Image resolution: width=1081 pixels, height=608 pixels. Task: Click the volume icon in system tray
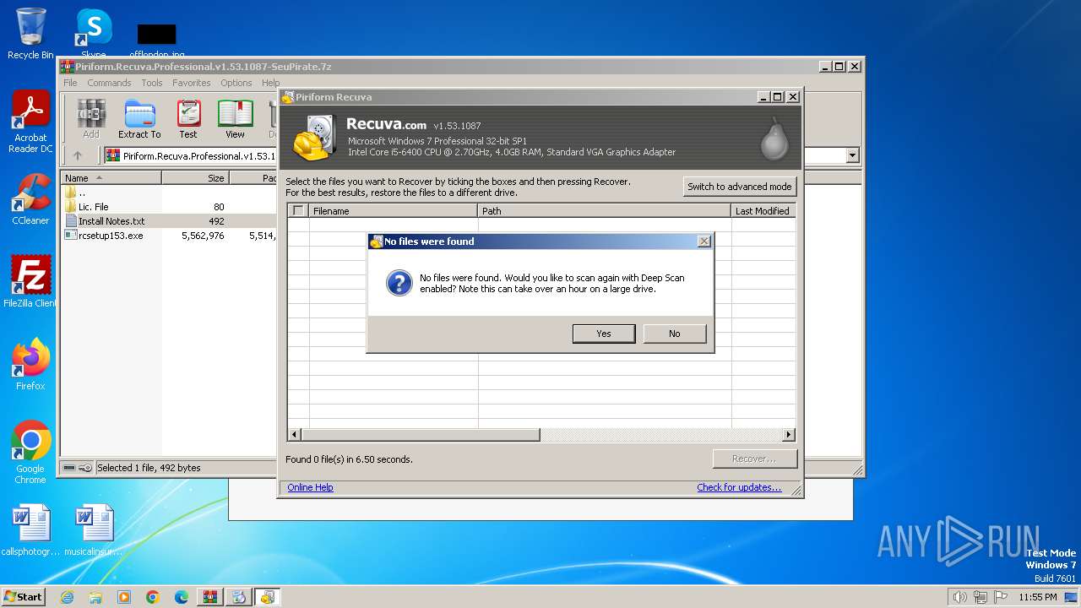959,597
